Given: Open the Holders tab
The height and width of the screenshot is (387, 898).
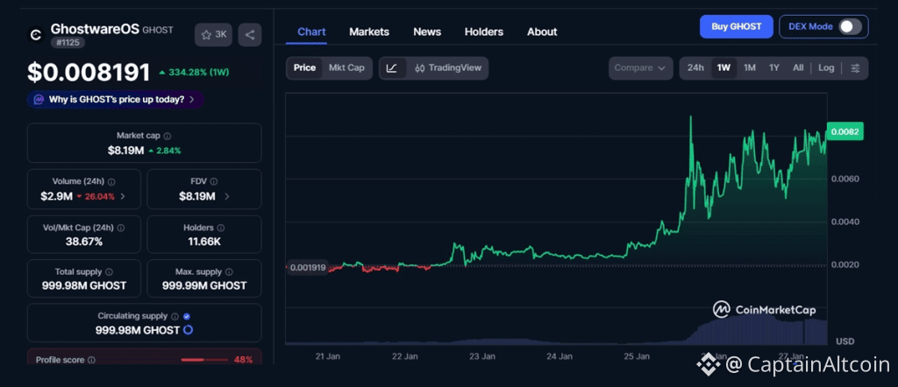Looking at the screenshot, I should coord(484,32).
